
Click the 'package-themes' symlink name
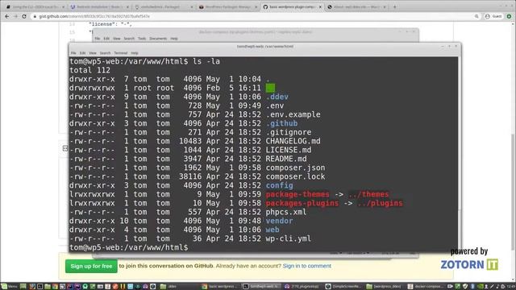pyautogui.click(x=298, y=194)
